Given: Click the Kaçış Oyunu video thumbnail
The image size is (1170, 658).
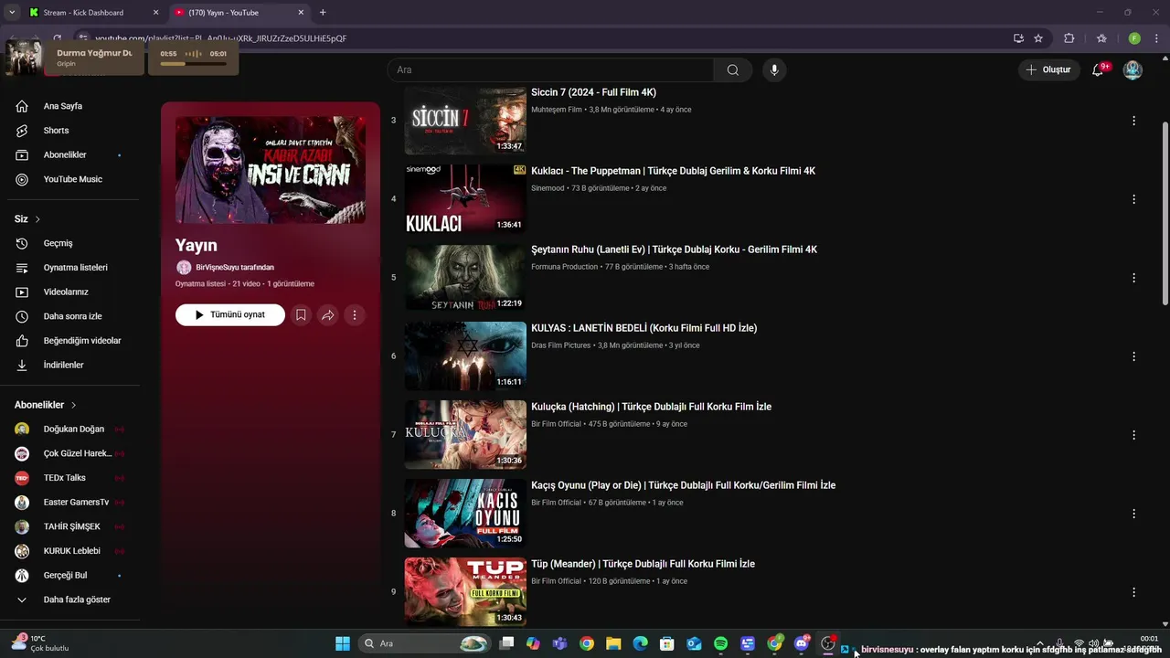Looking at the screenshot, I should click(466, 513).
